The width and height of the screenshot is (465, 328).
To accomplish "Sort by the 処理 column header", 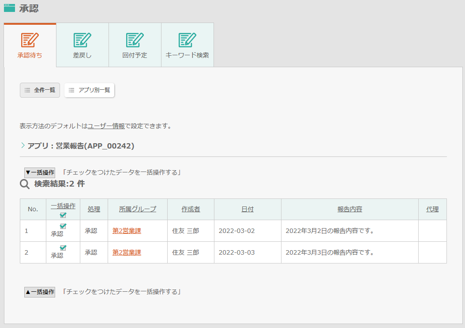I will pyautogui.click(x=94, y=209).
